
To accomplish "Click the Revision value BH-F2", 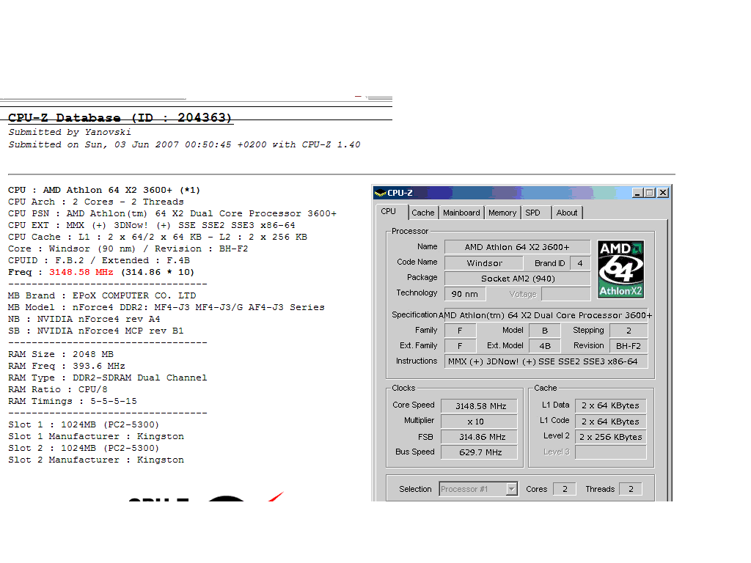I will (x=629, y=346).
